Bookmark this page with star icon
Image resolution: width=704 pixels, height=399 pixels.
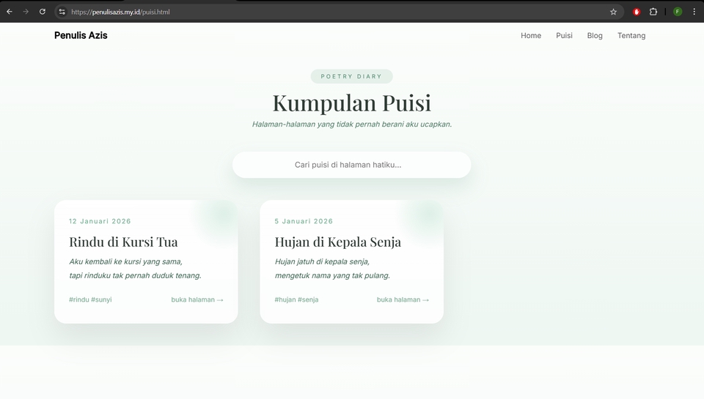click(x=613, y=12)
